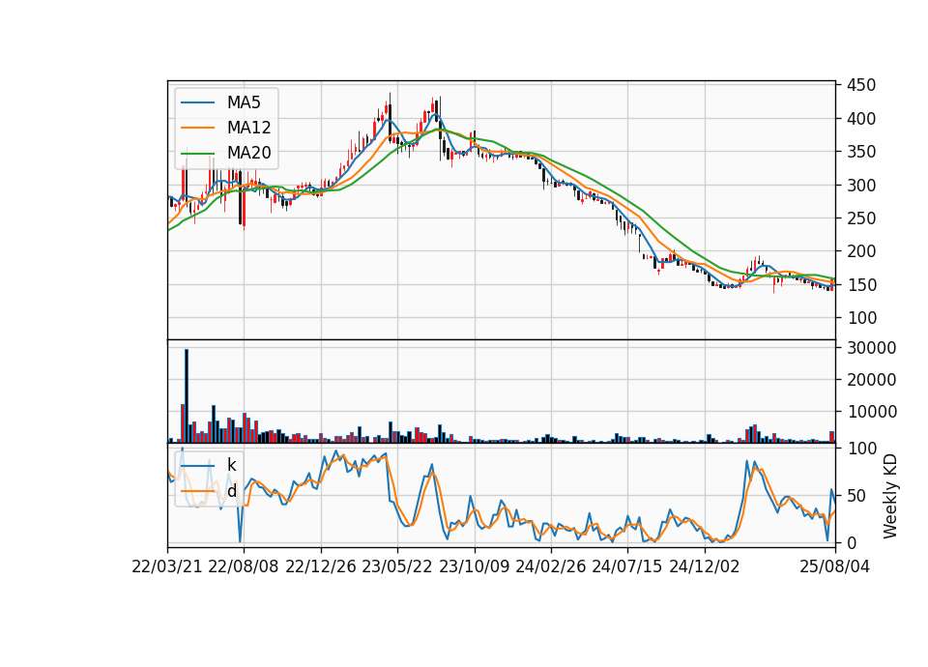This screenshot has height=667, width=928.
Task: Click the k legend label in KD panel
Action: coord(231,465)
